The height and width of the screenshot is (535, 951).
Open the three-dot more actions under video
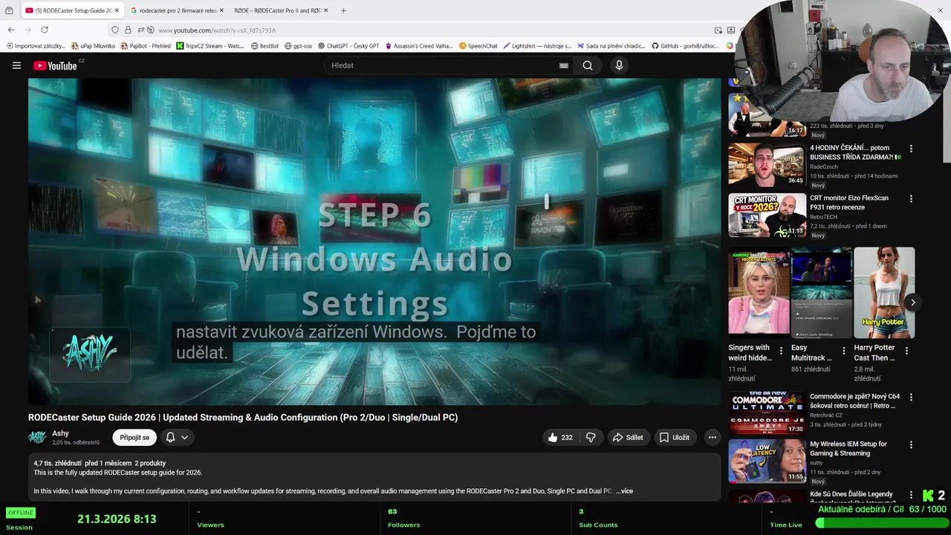(712, 438)
